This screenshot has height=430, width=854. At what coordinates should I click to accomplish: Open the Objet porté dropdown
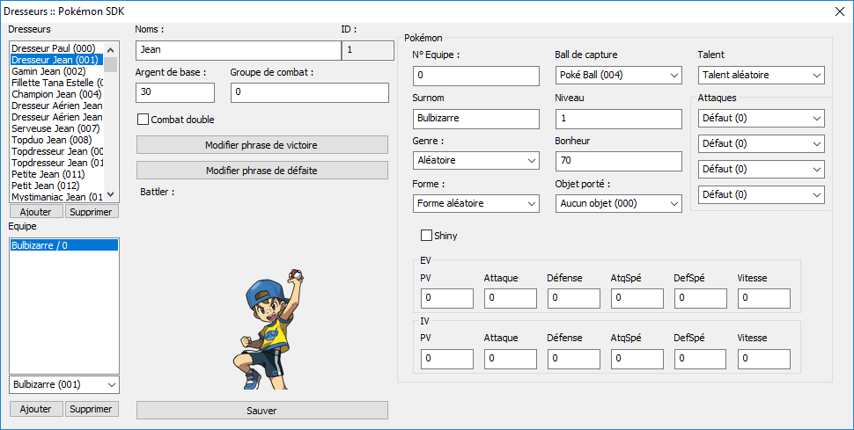click(x=619, y=204)
